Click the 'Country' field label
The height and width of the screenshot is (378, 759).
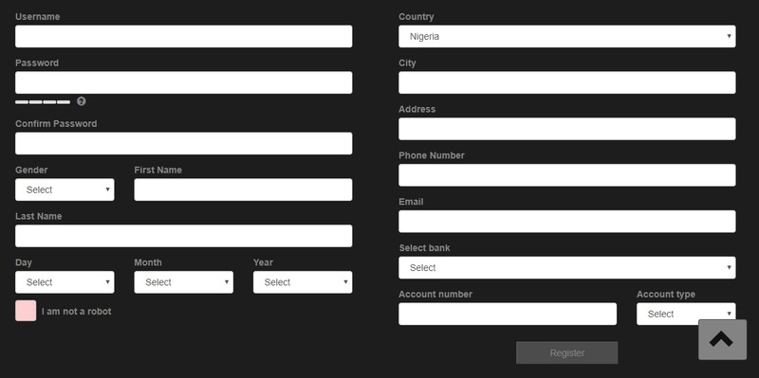pos(417,16)
